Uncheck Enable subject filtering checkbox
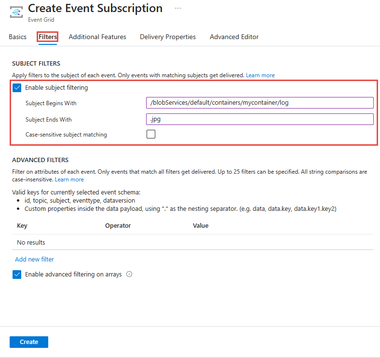This screenshot has width=380, height=358. 17,88
